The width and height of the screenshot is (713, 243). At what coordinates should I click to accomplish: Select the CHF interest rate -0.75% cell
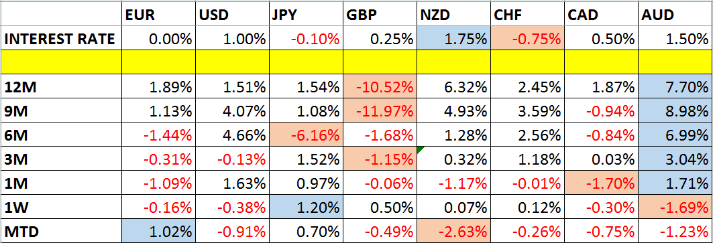pyautogui.click(x=528, y=39)
